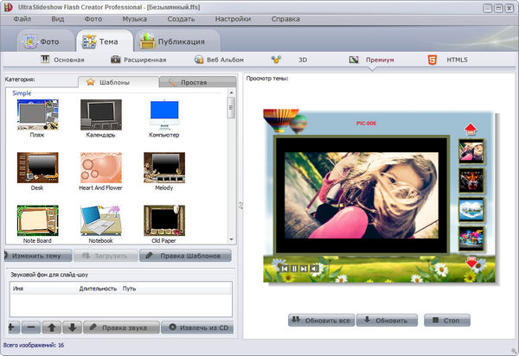Image resolution: width=519 pixels, height=356 pixels.
Task: Select the Основная theme type
Action: tap(62, 60)
